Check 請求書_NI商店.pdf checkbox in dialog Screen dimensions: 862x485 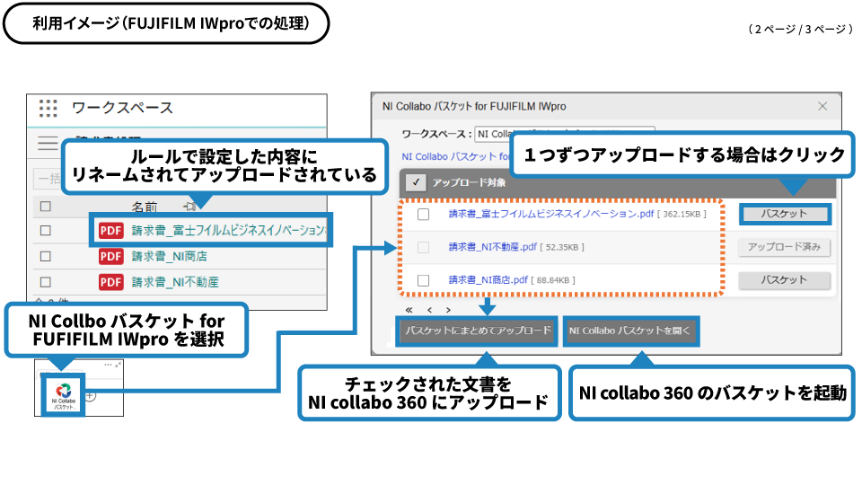(423, 280)
